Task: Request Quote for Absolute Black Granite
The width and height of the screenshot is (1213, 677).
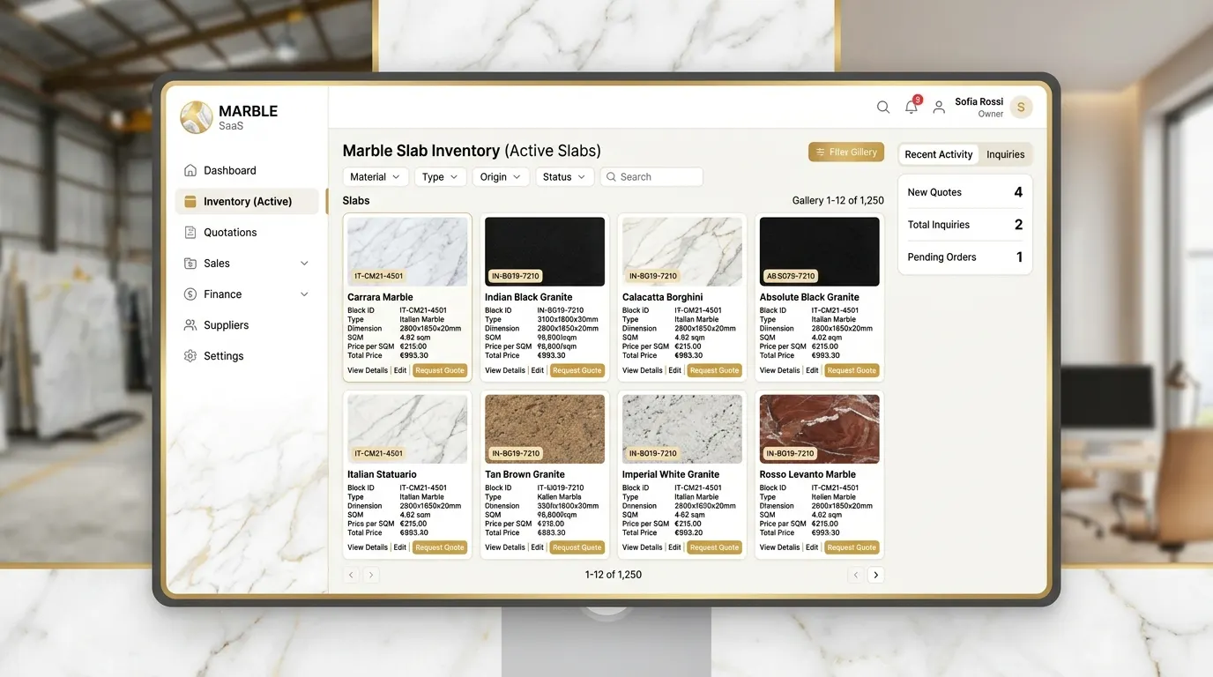Action: [x=852, y=370]
